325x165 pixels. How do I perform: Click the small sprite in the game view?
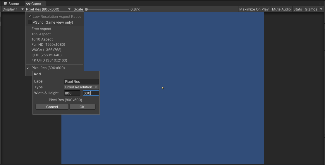[163, 88]
